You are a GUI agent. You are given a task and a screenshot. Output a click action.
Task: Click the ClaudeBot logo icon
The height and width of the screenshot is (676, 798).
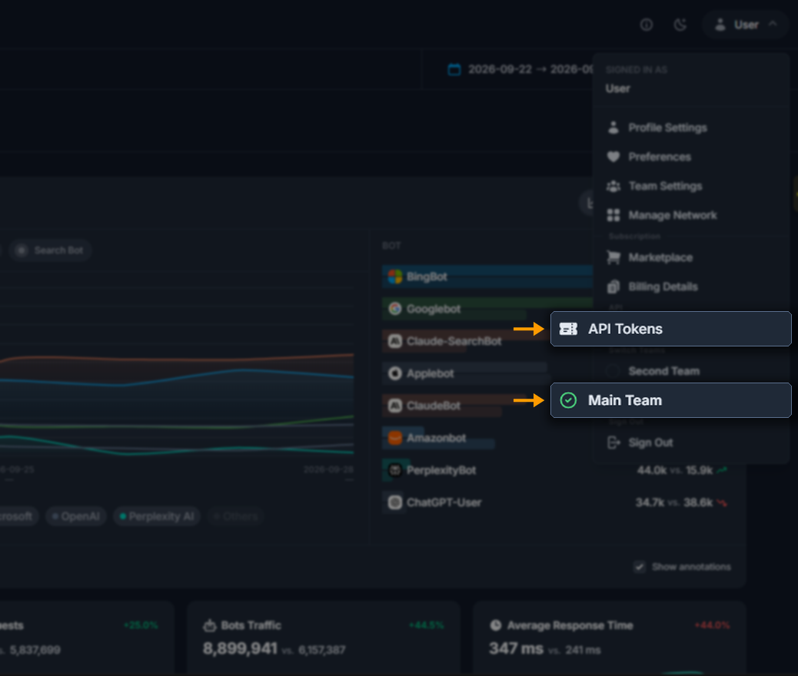pos(395,406)
